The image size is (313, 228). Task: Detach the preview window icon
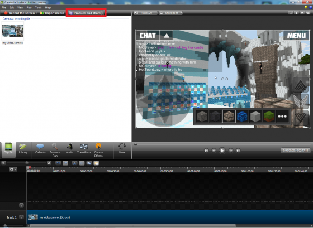[x=308, y=13]
